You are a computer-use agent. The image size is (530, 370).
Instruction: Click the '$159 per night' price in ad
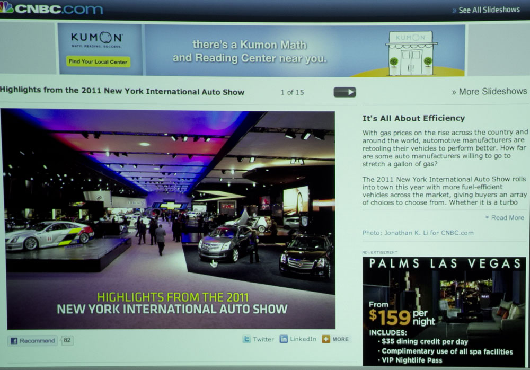pyautogui.click(x=402, y=317)
